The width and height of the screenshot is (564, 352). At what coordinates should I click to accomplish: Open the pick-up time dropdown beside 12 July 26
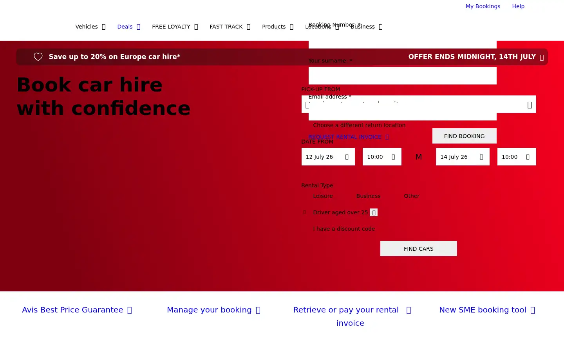click(382, 157)
